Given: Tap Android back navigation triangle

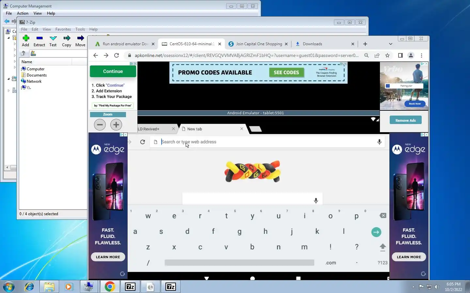Looking at the screenshot, I should 207,278.
